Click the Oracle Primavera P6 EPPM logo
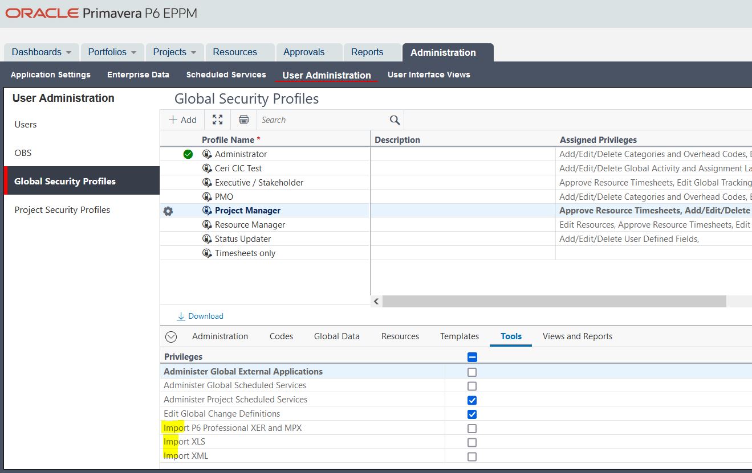Viewport: 752px width, 473px height. [x=100, y=12]
